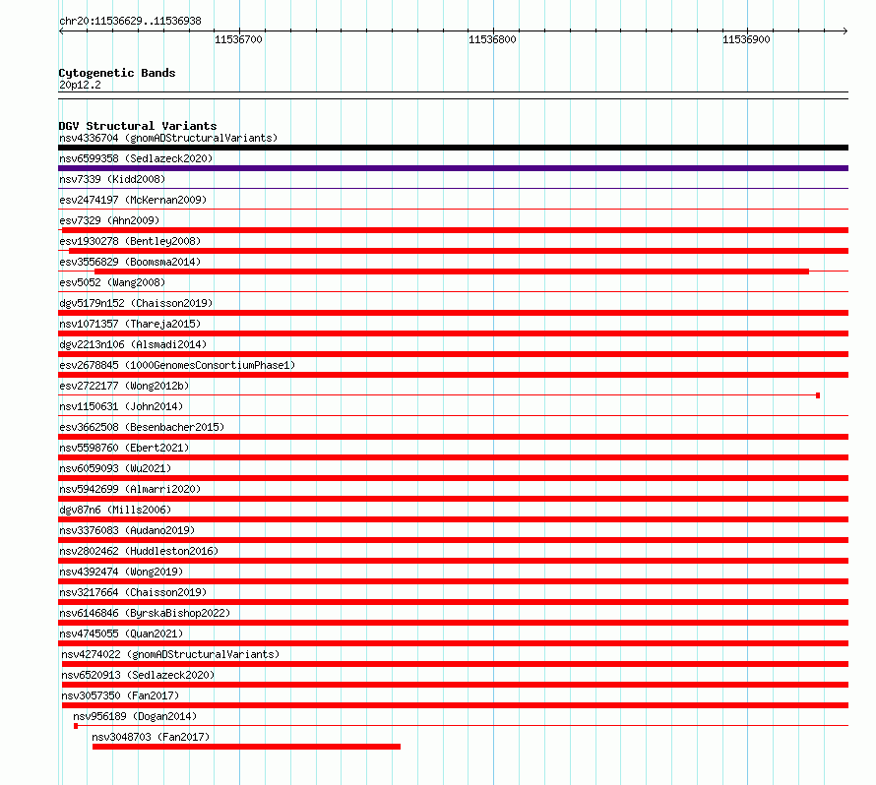Open nsv4274022 (gnomADStructuralVariants) variant
The width and height of the screenshot is (876, 785).
pos(170,654)
